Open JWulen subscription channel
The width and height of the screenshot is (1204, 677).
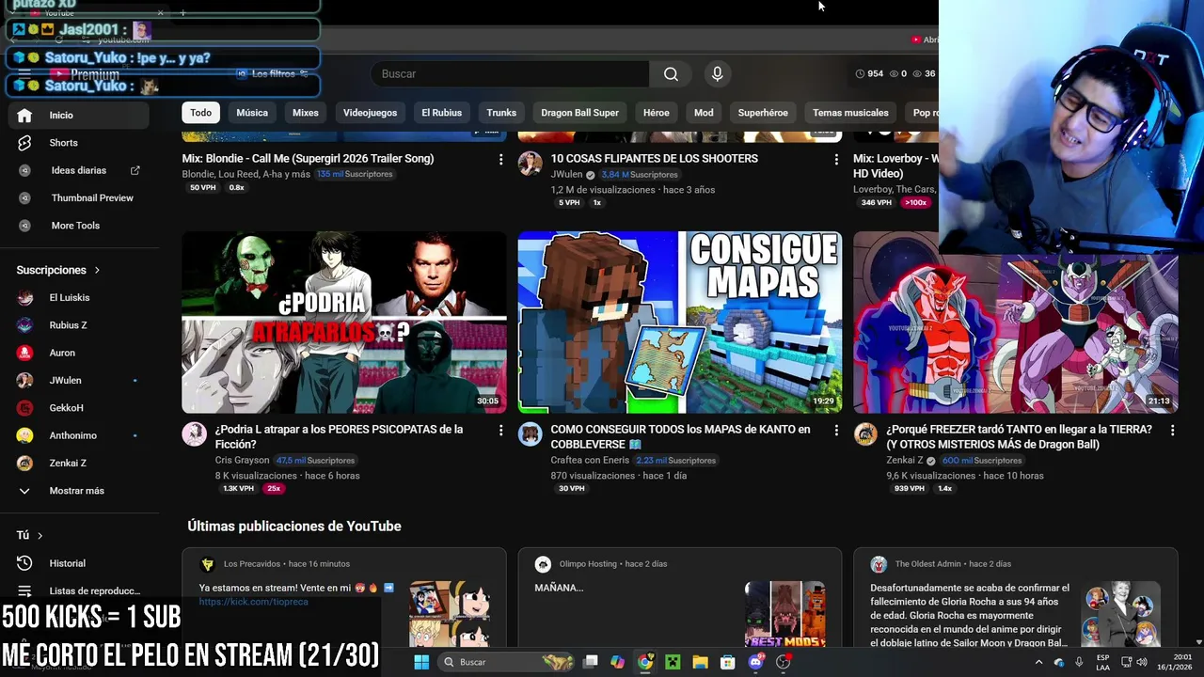[78, 380]
